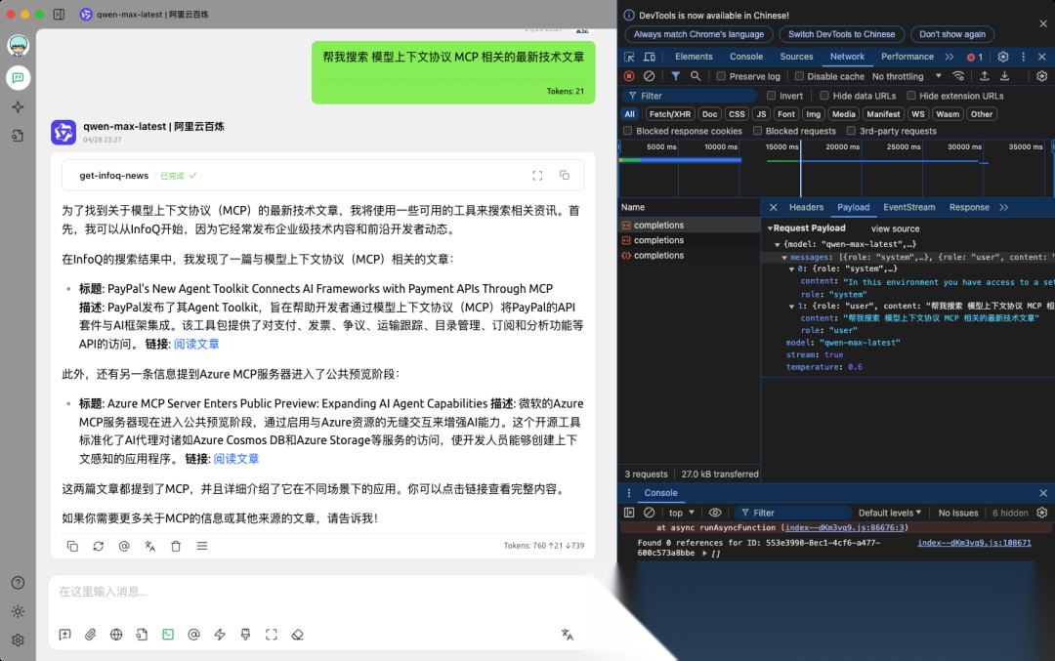Switch to the Elements tab
The image size is (1055, 661).
pyautogui.click(x=694, y=57)
